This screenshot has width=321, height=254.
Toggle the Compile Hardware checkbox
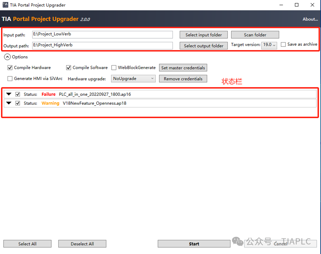coord(10,68)
